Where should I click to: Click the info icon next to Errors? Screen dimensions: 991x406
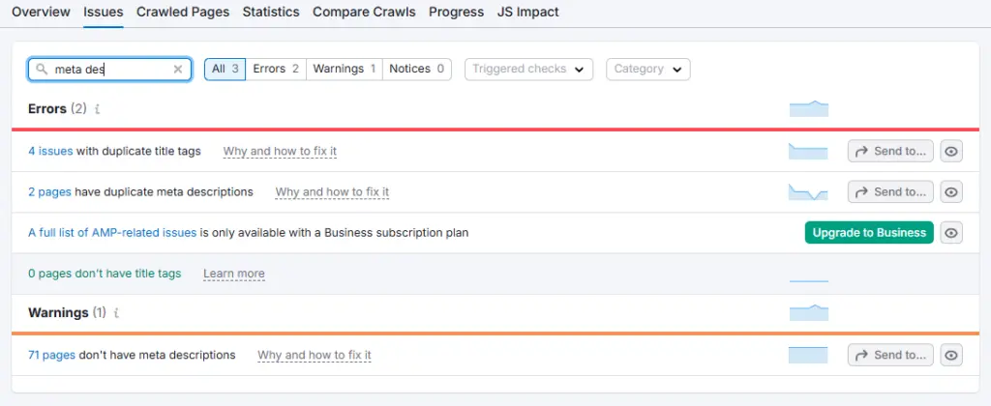(x=97, y=109)
